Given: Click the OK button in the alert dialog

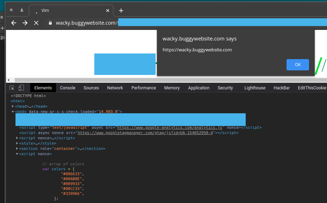Looking at the screenshot, I should pos(297,65).
